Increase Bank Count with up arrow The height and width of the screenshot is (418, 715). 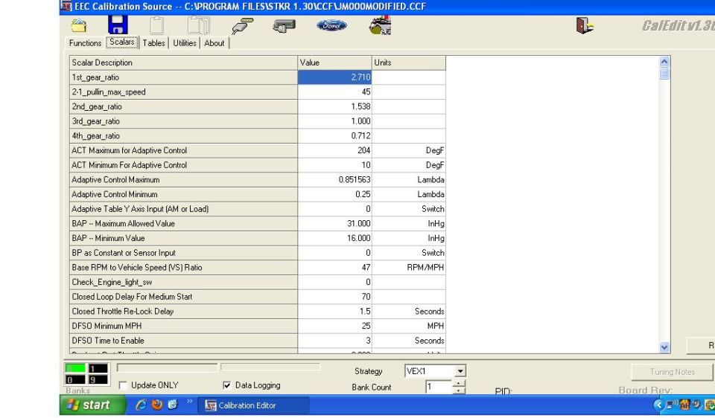460,383
